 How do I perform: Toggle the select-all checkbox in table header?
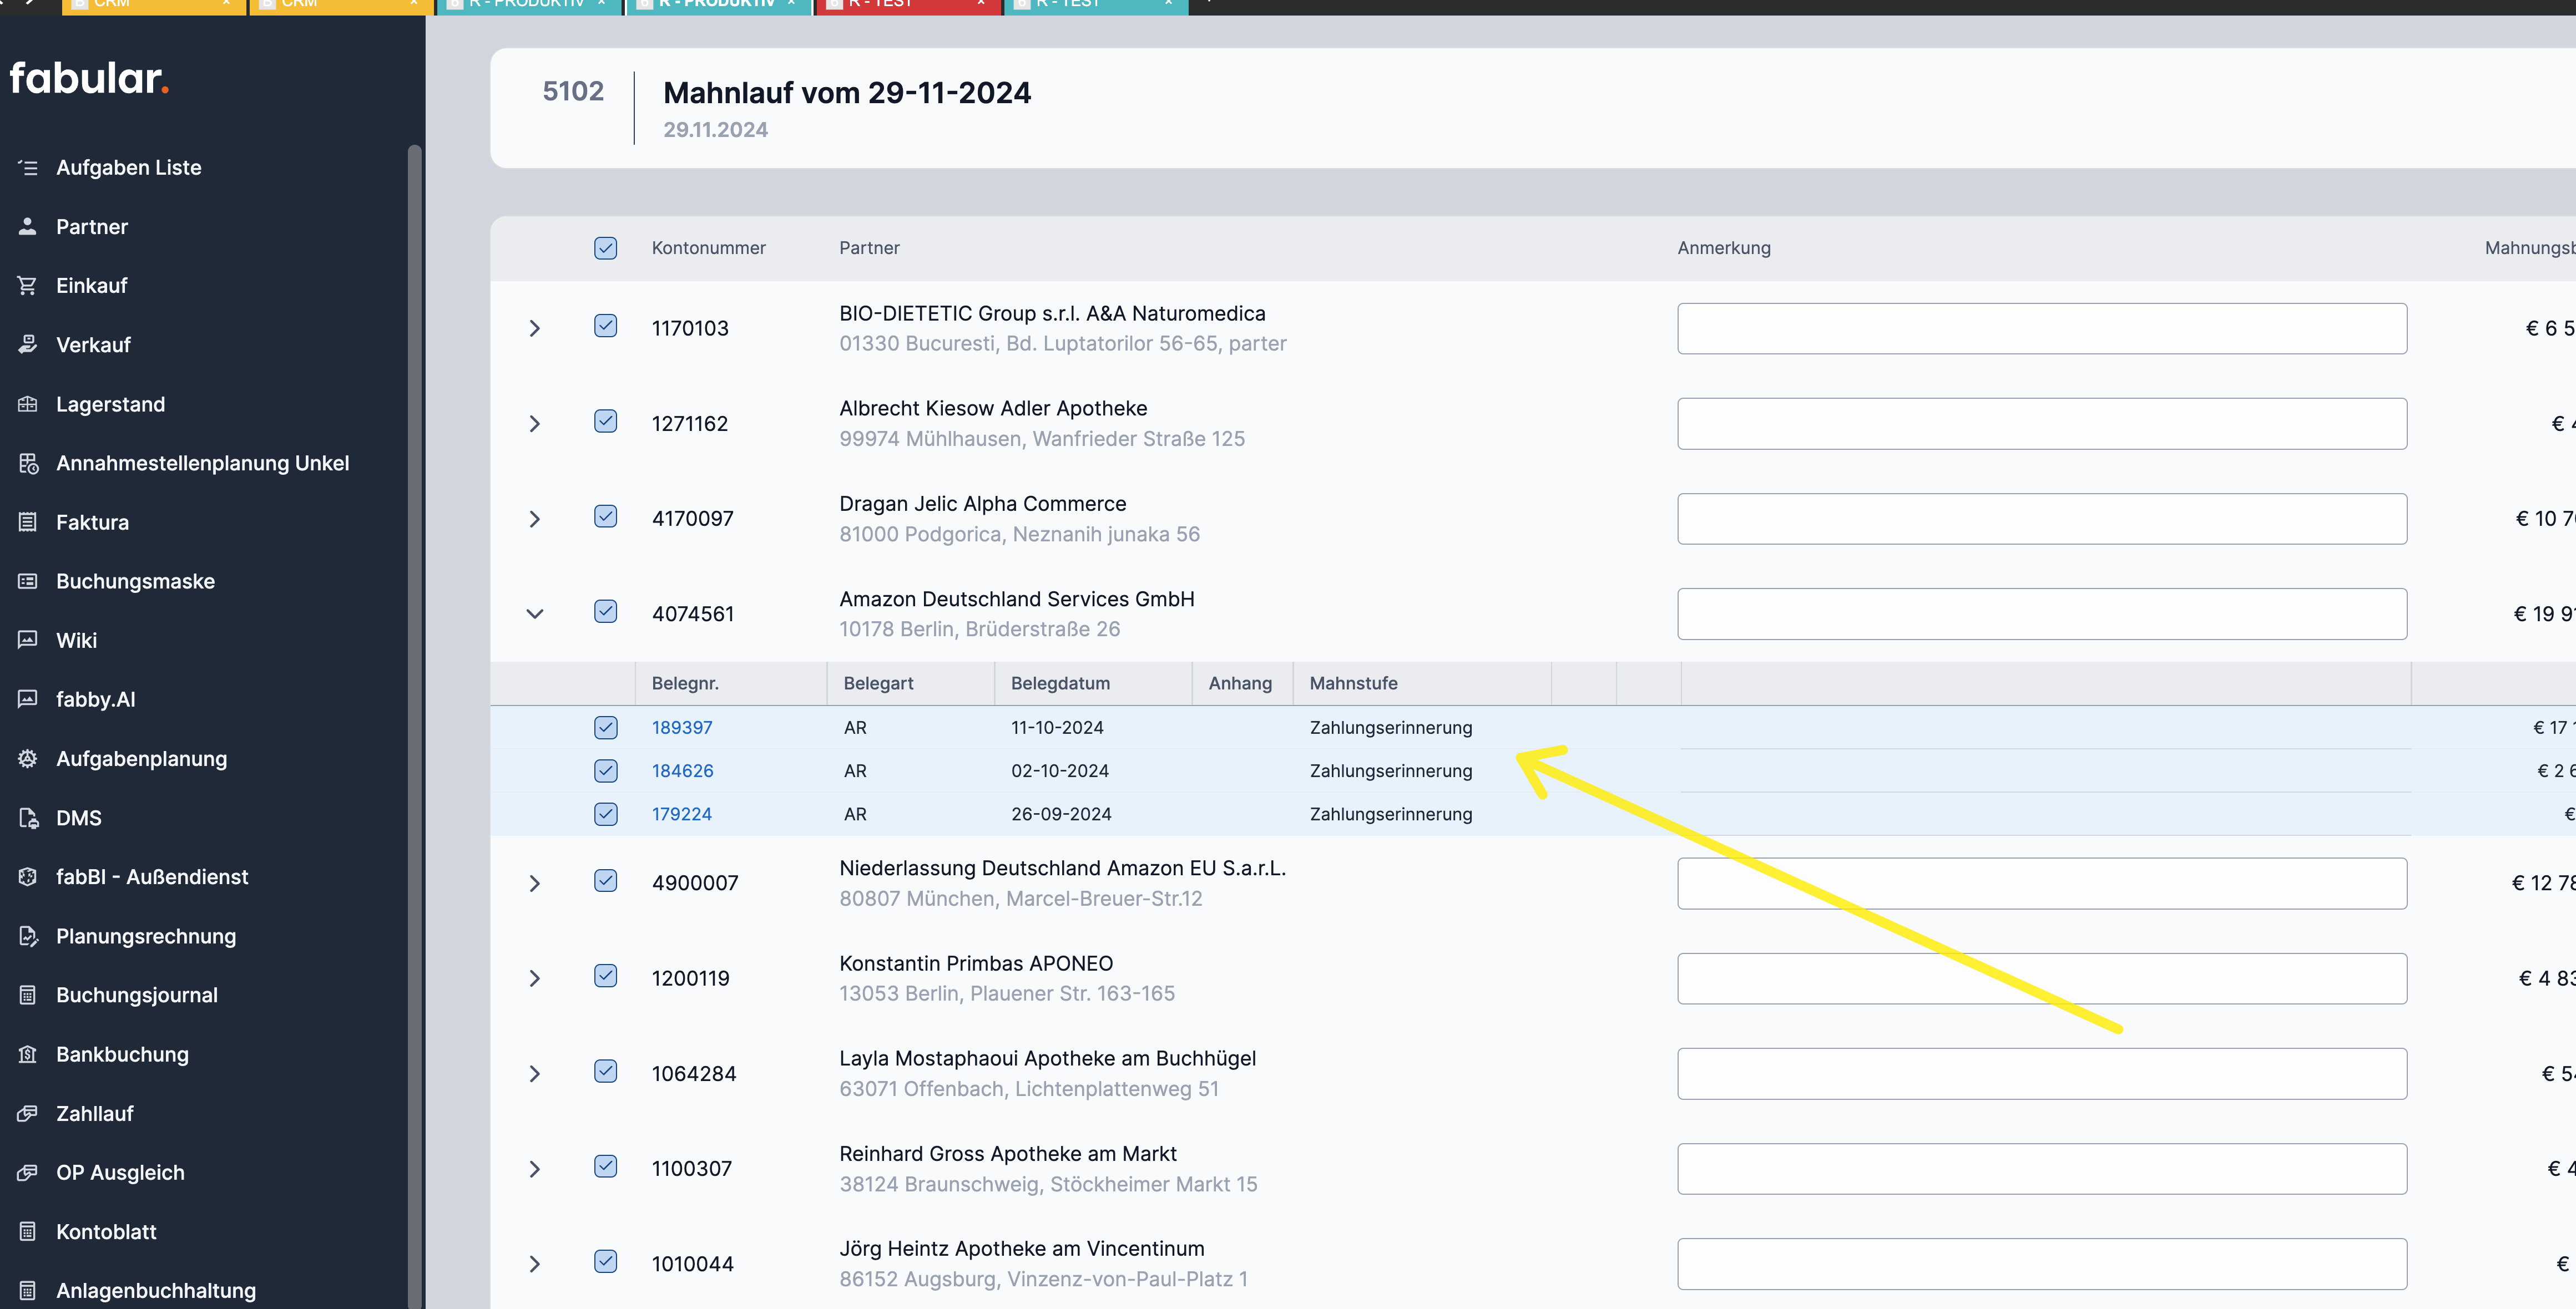pyautogui.click(x=605, y=248)
